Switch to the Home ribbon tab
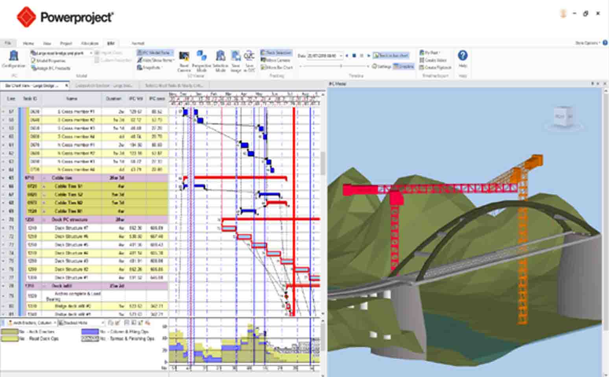The image size is (609, 377). coord(28,43)
